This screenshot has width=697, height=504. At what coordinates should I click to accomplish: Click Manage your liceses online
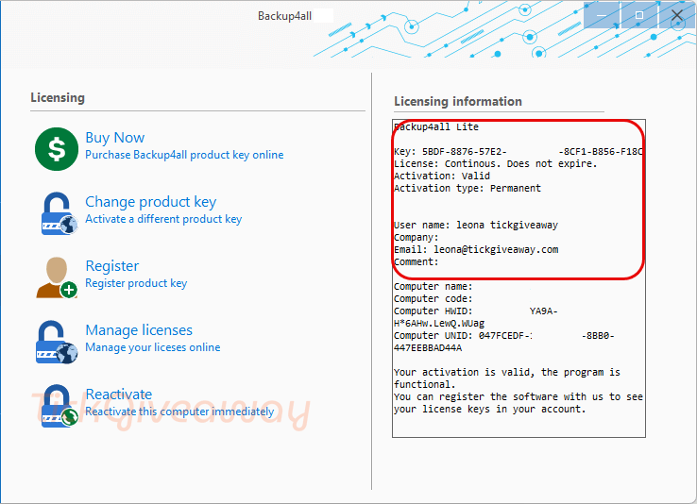(152, 347)
